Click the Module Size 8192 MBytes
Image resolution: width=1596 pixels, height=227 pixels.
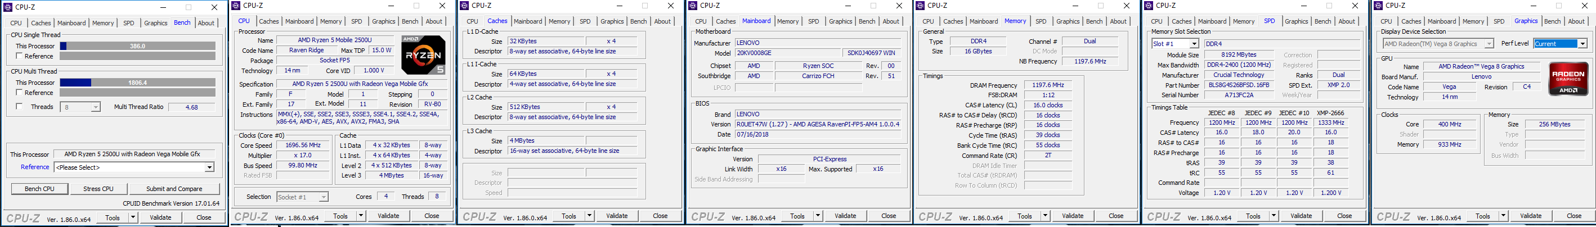1239,55
